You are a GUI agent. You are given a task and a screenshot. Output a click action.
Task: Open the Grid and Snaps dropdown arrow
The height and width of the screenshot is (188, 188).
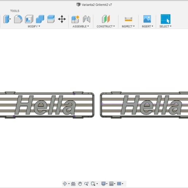click(x=115, y=184)
